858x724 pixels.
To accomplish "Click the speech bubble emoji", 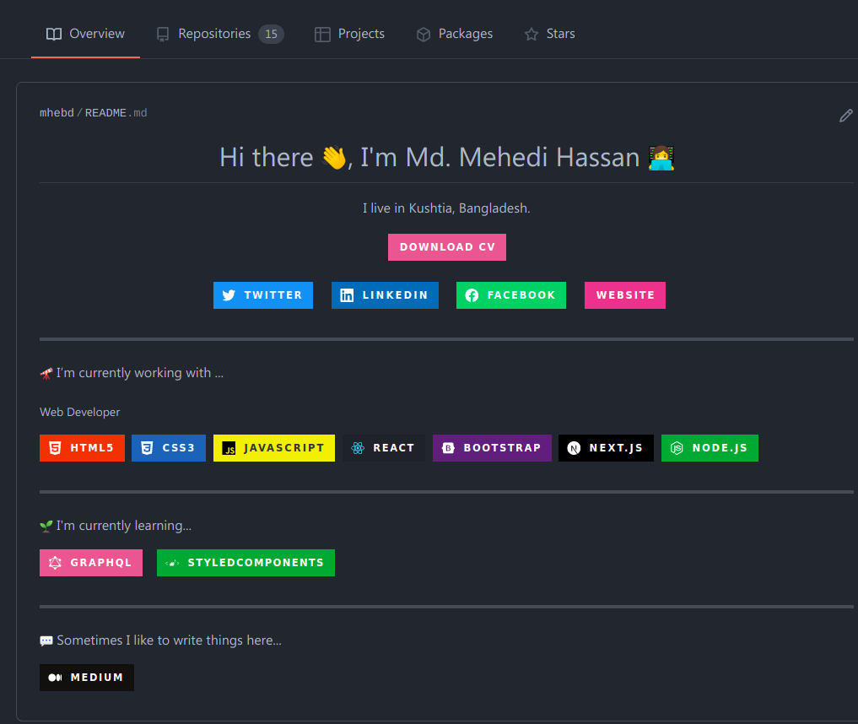I will pos(46,640).
